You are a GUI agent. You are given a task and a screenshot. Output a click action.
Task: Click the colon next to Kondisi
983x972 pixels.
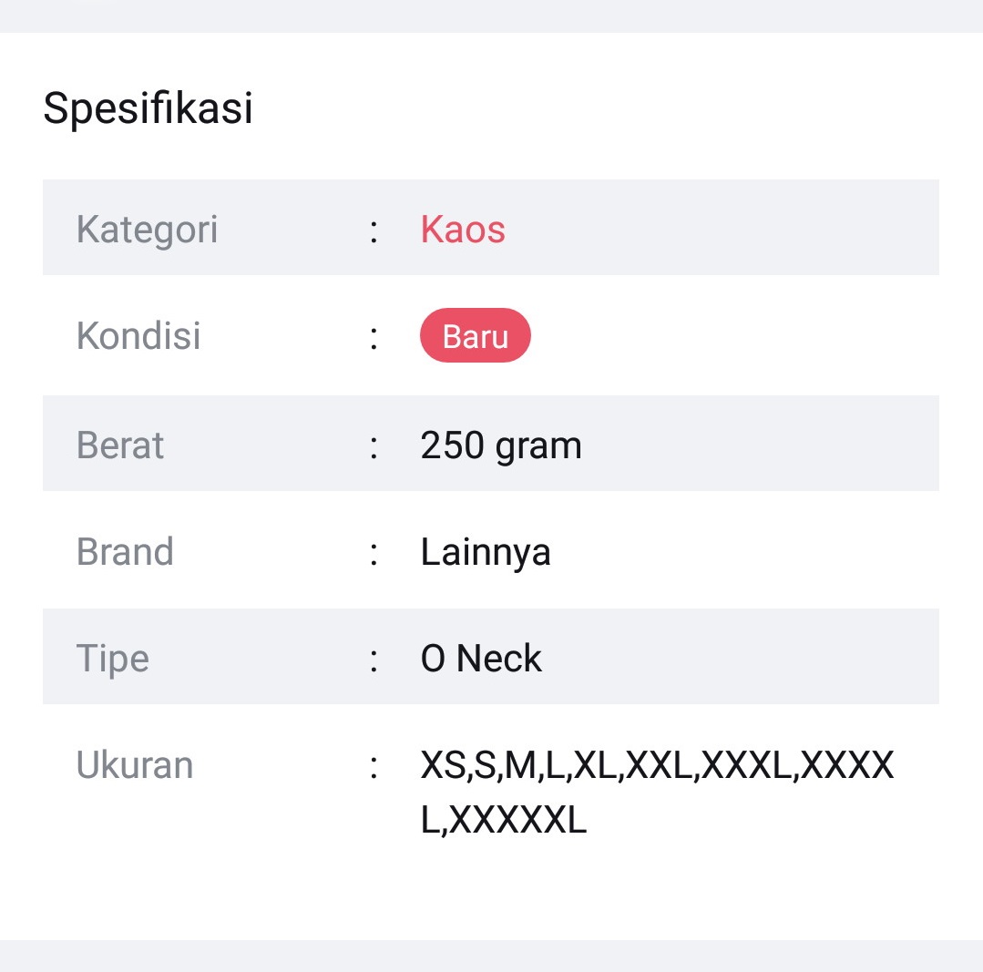pyautogui.click(x=374, y=338)
